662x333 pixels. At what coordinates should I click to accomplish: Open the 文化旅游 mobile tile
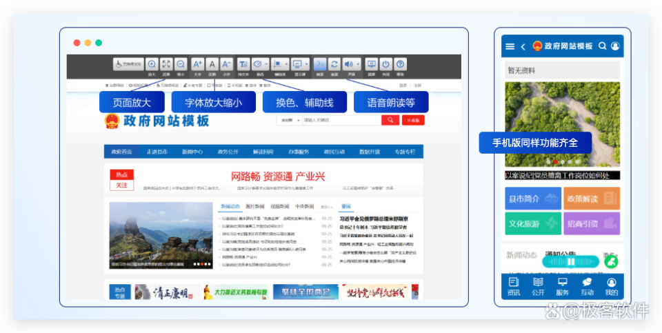[x=533, y=223]
